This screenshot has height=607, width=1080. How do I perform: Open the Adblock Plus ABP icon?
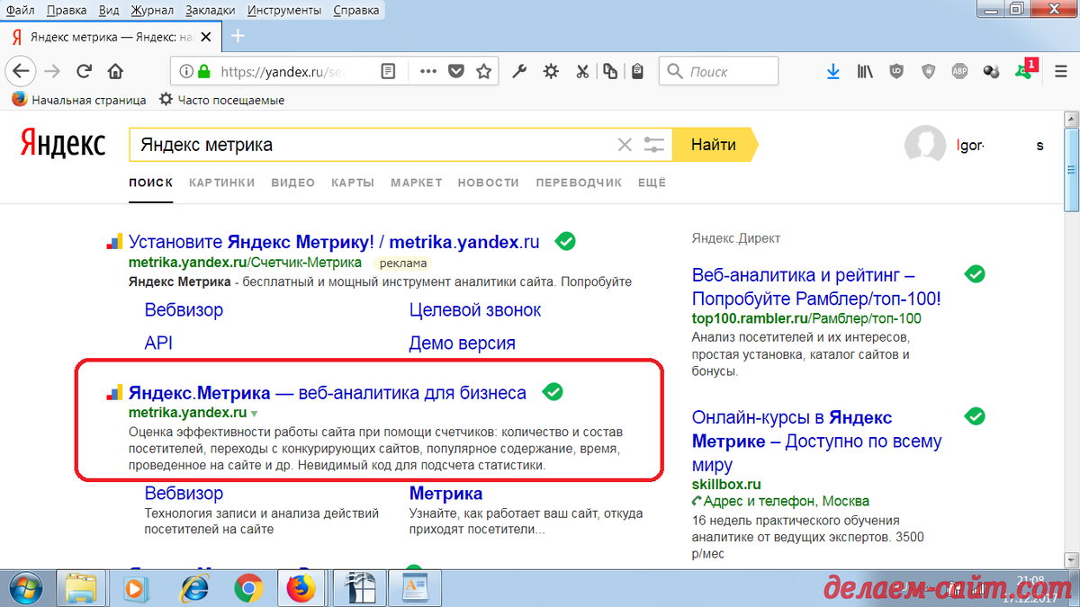[959, 71]
